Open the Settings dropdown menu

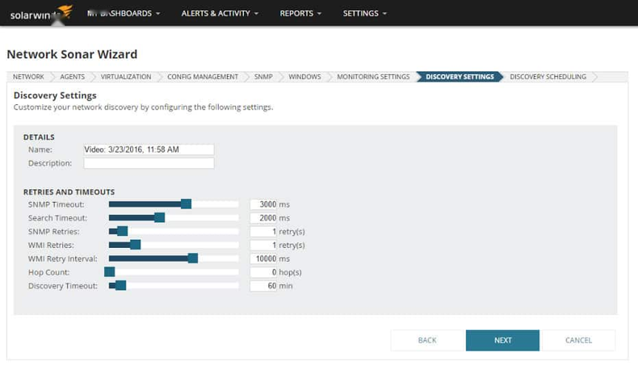click(x=364, y=13)
